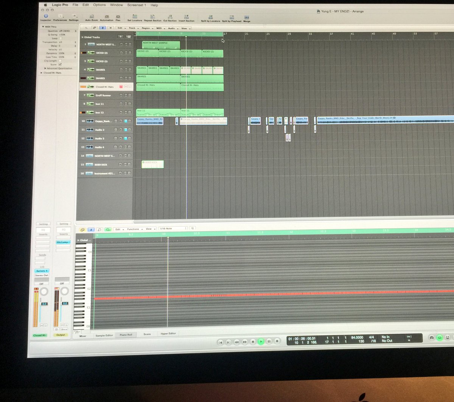Click the Insert Section icon

point(187,17)
